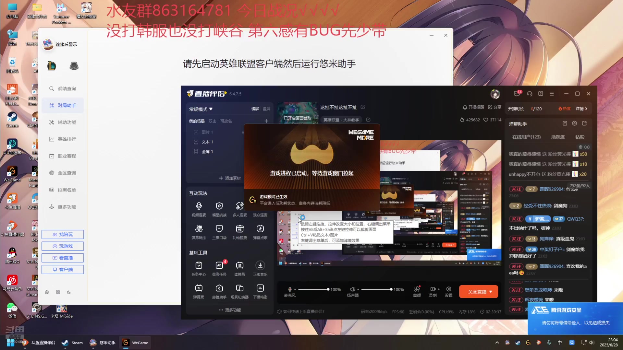This screenshot has height=350, width=623.
Task: Select the TFT icon in 悠米助手
Action: 74,66
